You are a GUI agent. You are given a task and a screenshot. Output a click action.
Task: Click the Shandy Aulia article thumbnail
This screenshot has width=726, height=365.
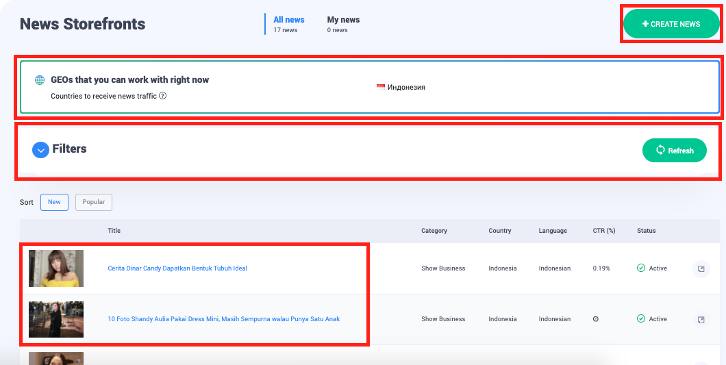click(56, 319)
